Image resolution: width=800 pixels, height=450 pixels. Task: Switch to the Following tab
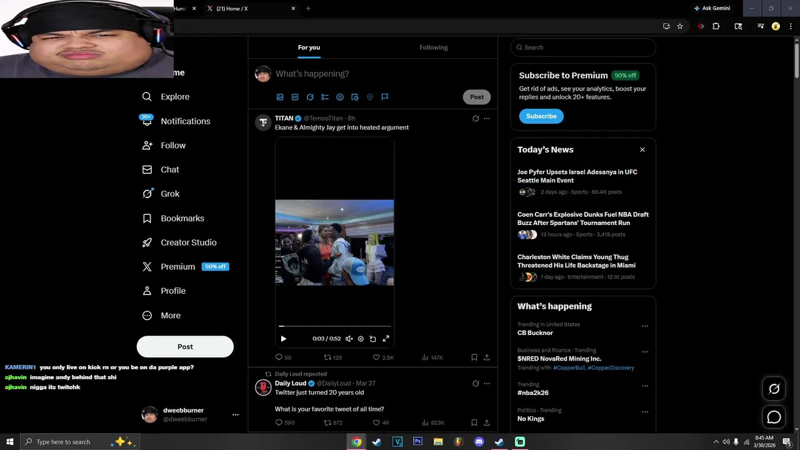tap(434, 47)
